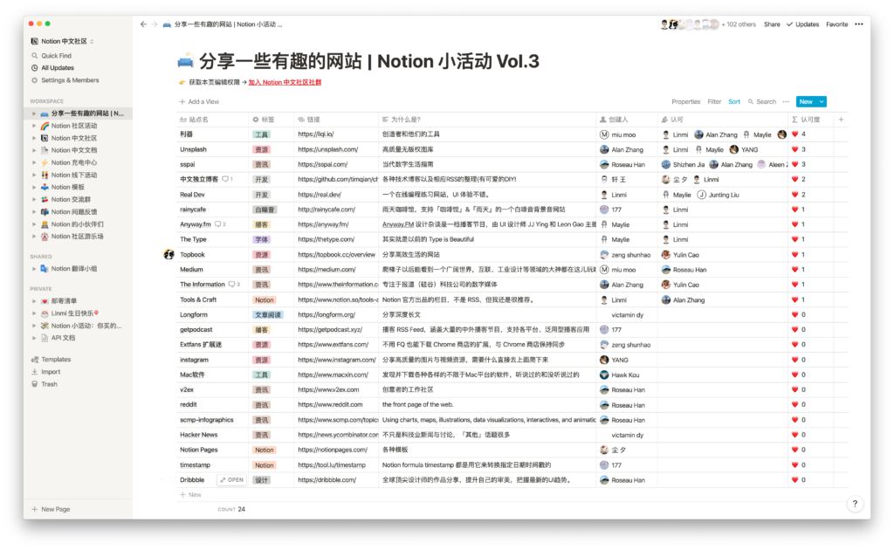Open the Properties menu
The width and height of the screenshot is (894, 550).
pos(686,101)
